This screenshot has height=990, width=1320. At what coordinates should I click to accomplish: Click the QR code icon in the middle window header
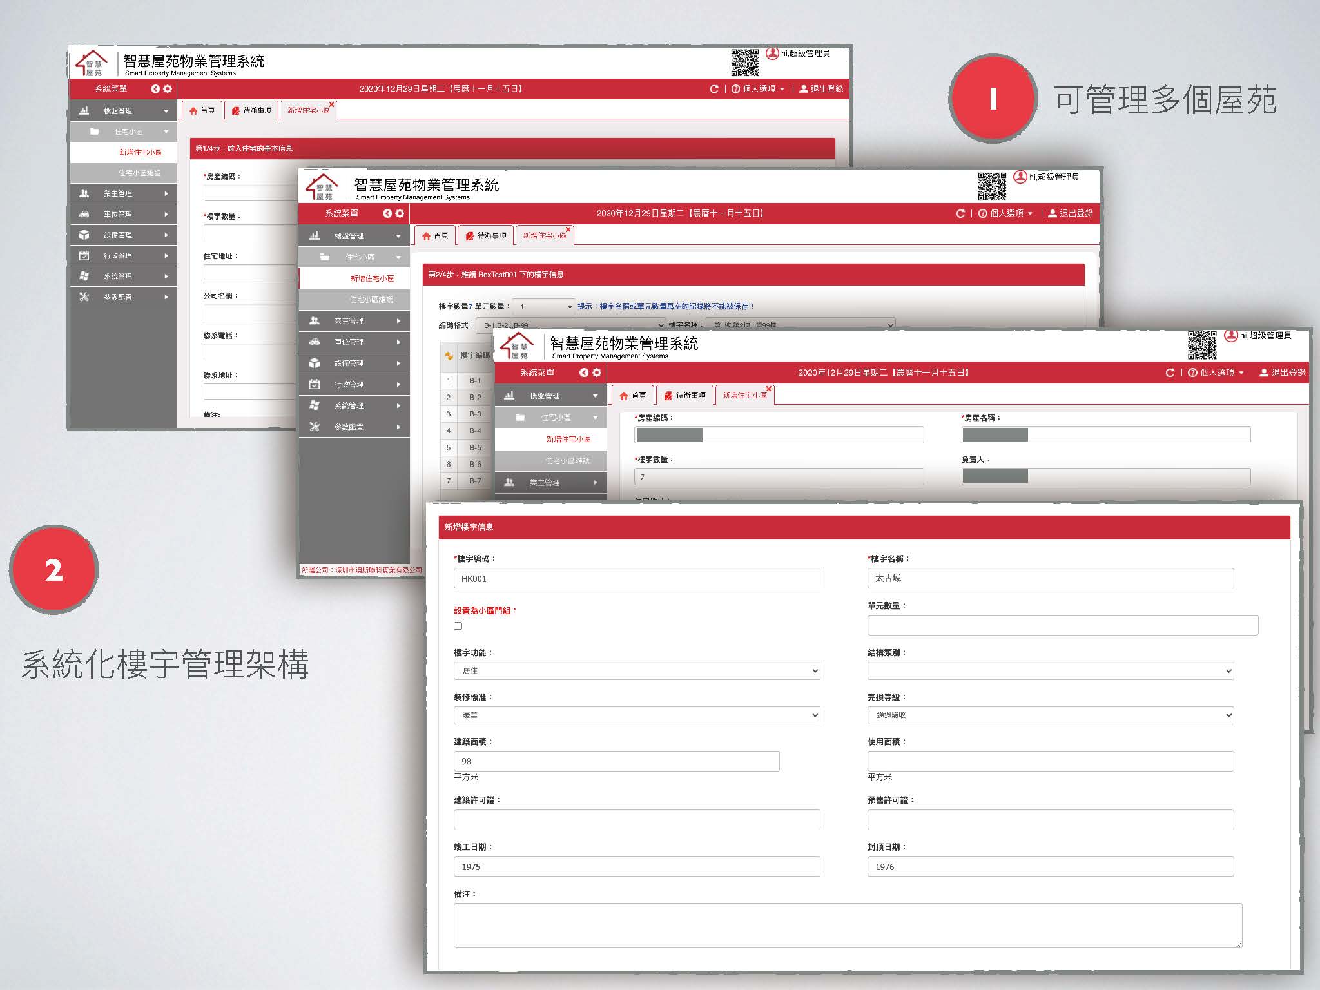click(992, 186)
